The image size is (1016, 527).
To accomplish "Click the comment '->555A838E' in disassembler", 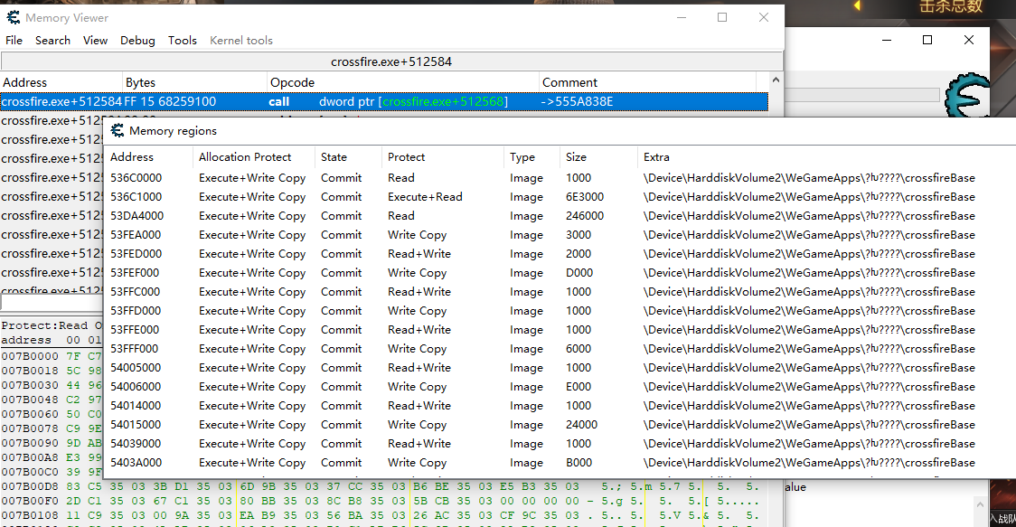I will [x=578, y=102].
